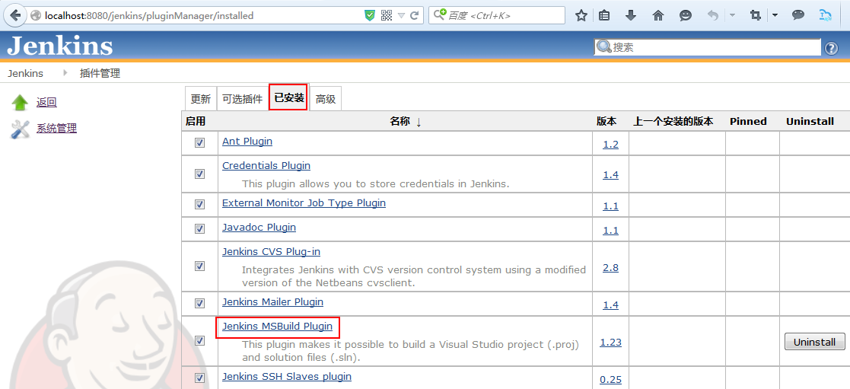Open External Monitor Job Type Plugin link
Screen dimensions: 850x389
tap(304, 203)
